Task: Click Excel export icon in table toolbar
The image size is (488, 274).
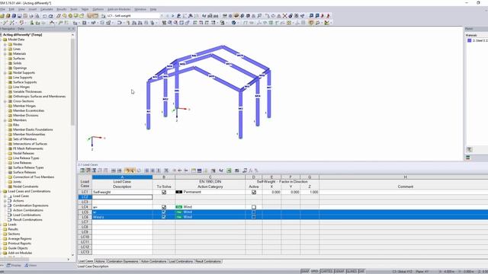Action: [x=229, y=170]
